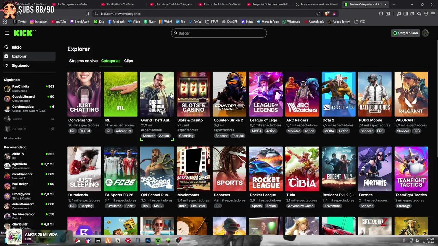Open the Brave playlist music note icon
Screen dimensions: 438x246
point(399,14)
